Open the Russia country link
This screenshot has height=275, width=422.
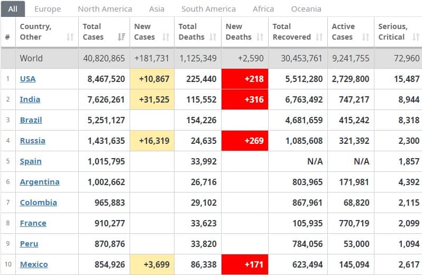[x=33, y=141]
